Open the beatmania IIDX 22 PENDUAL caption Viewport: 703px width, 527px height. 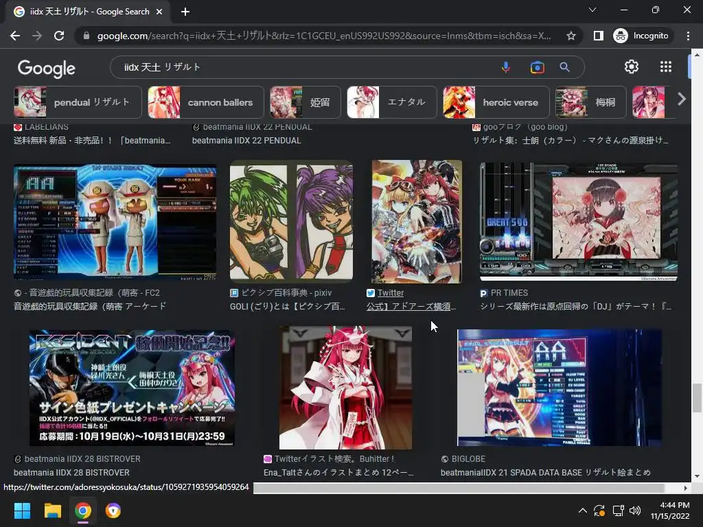click(x=246, y=141)
